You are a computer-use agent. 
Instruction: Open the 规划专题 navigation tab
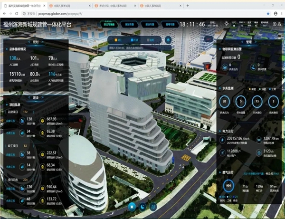[x=130, y=24]
